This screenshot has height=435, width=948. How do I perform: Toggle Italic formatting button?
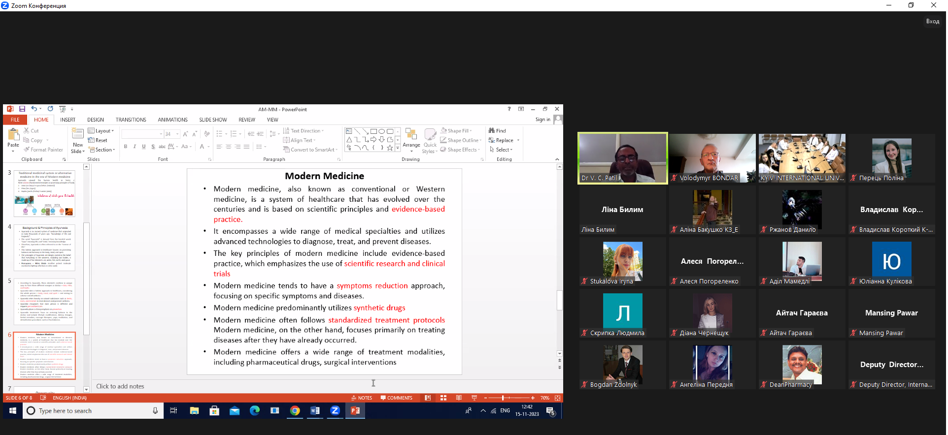[135, 147]
